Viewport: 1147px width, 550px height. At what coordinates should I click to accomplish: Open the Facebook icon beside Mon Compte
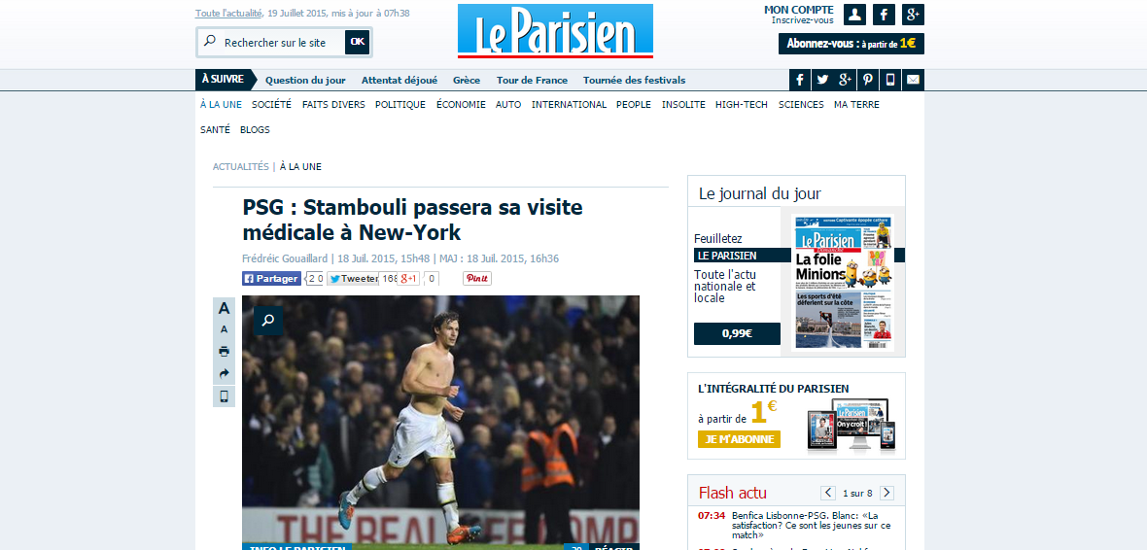point(884,15)
